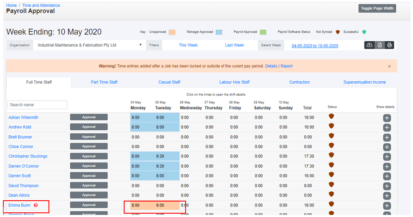Go to Time and Attendance breadcrumb
This screenshot has height=217, width=413.
(x=41, y=5)
